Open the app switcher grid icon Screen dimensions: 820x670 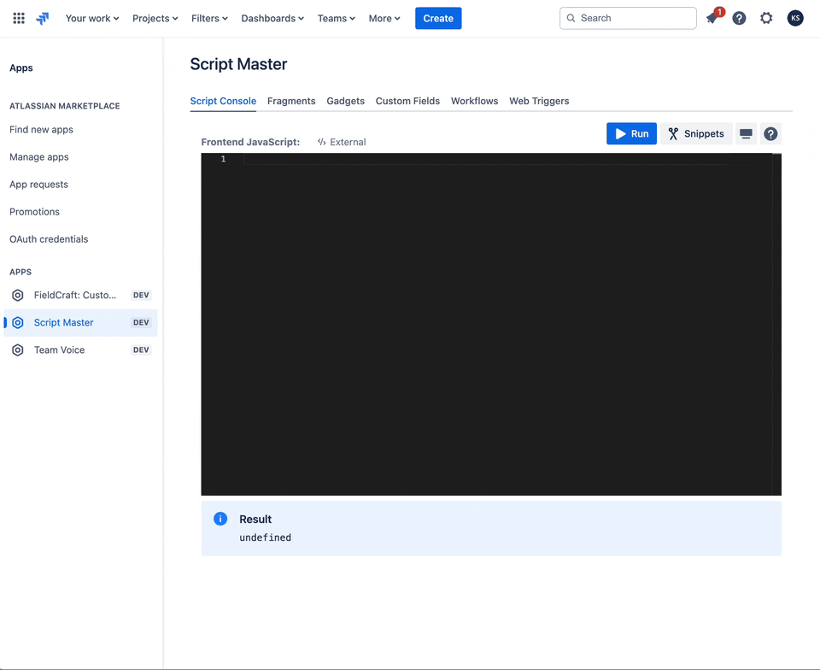19,18
